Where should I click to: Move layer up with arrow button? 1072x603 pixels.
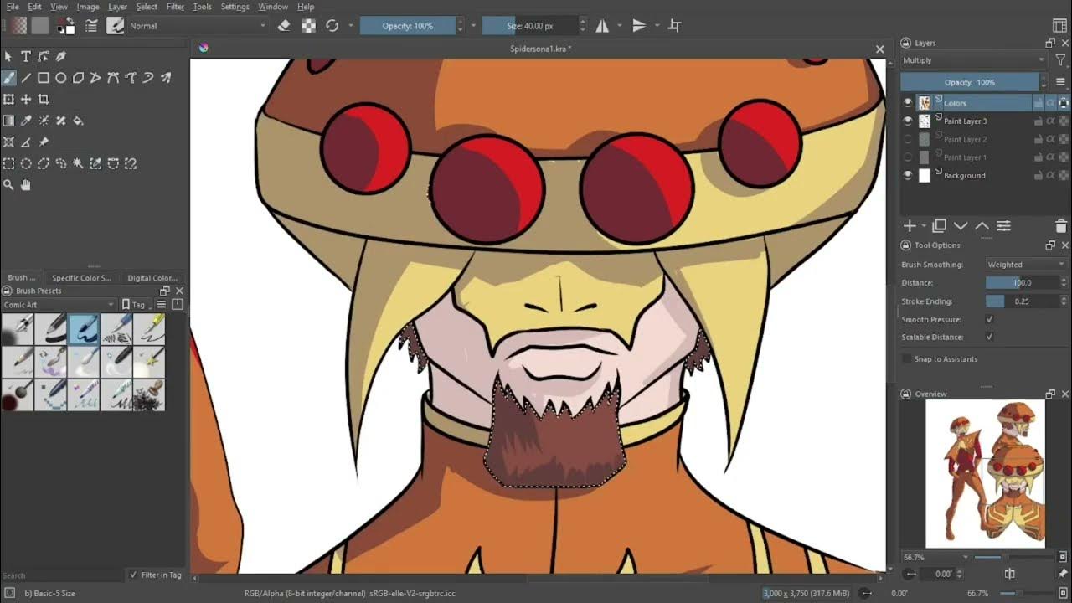(982, 226)
